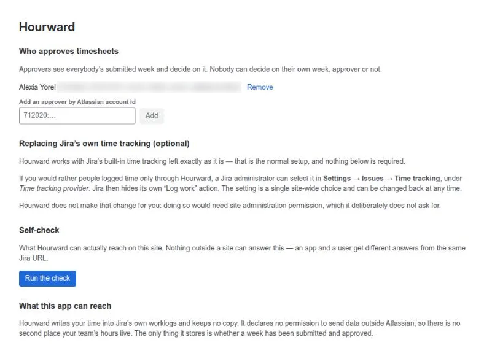Remove Alexia Yorel as an approver
Viewport: 484px width, 356px height.
260,87
